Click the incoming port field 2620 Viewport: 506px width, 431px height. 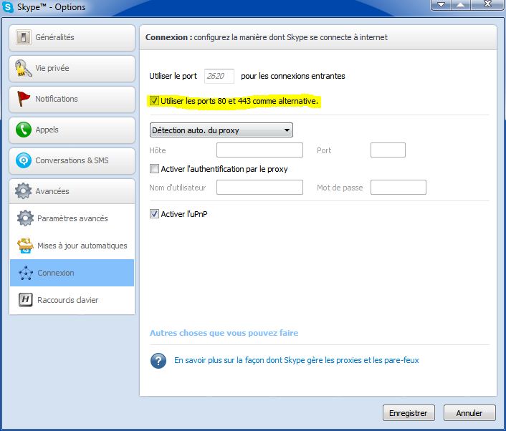coord(219,76)
